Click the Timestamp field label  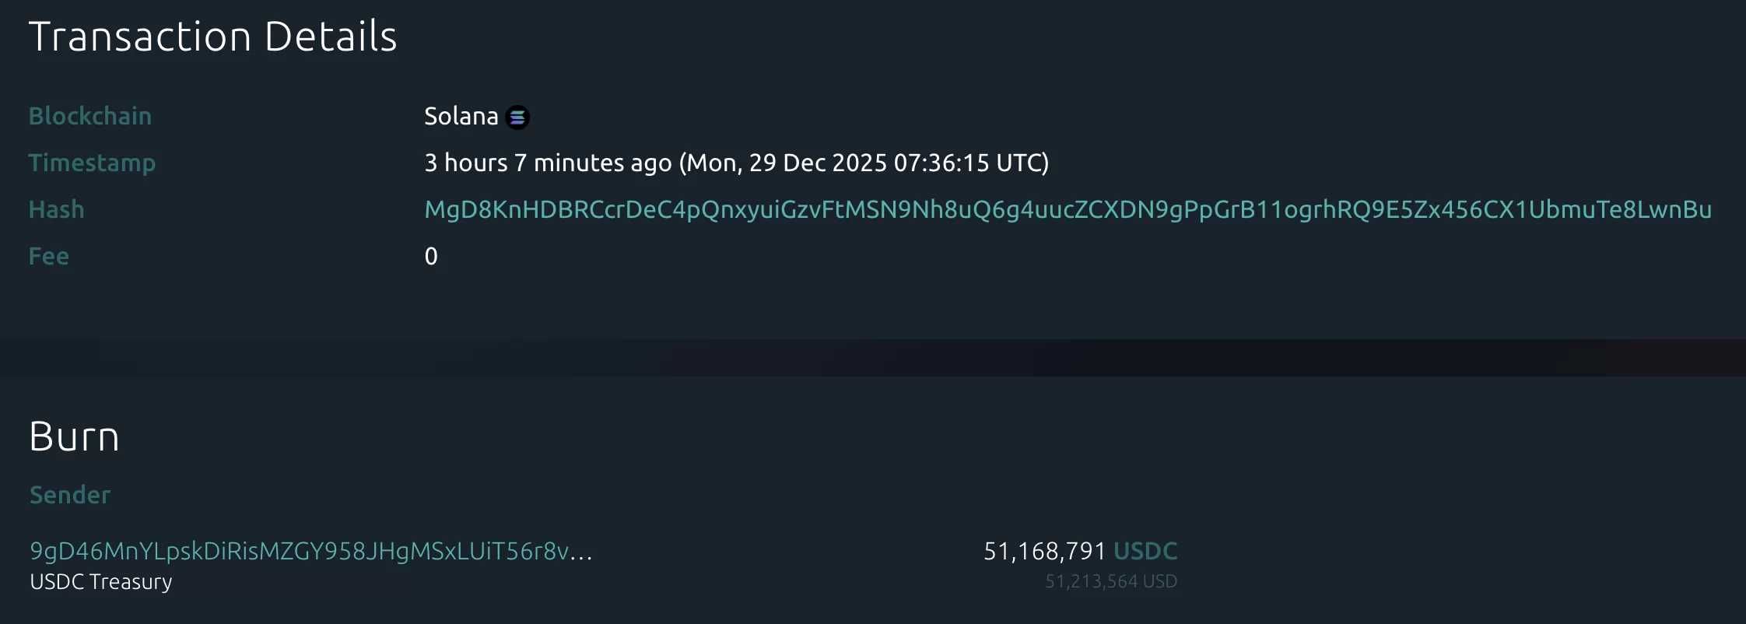click(92, 163)
